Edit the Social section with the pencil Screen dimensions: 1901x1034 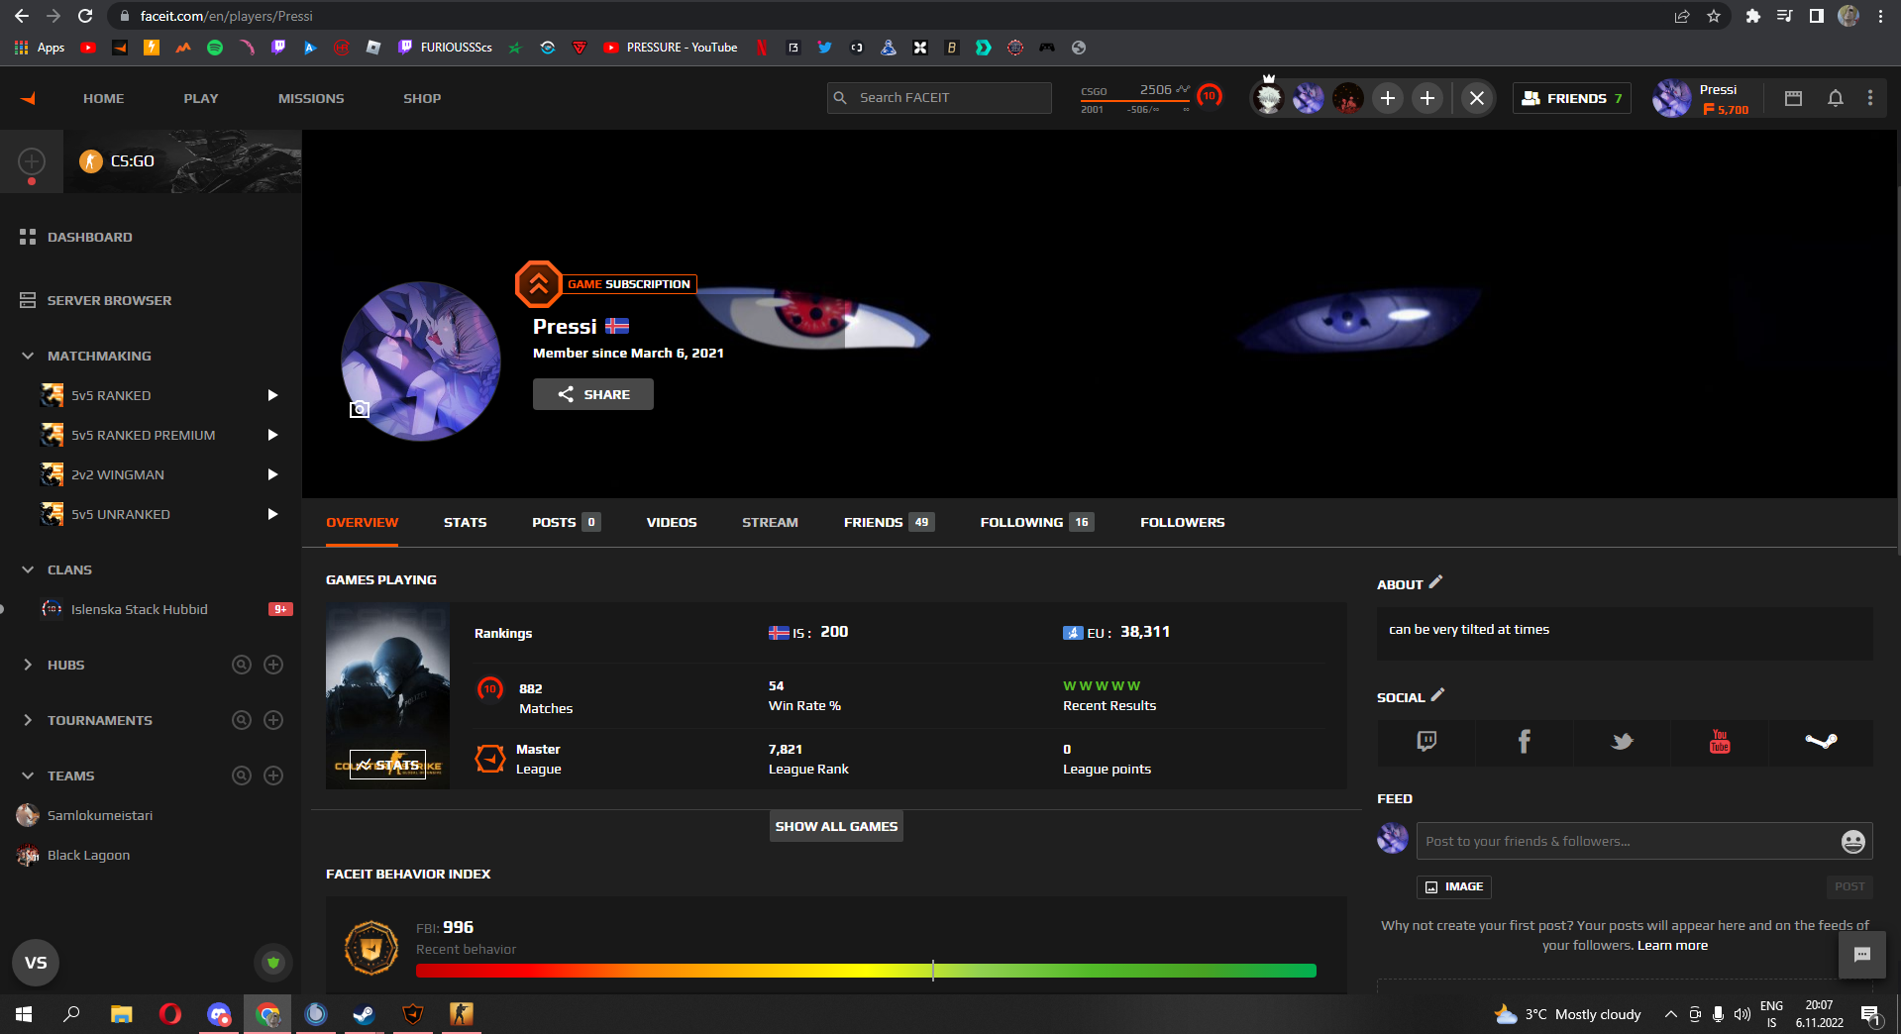1437,695
